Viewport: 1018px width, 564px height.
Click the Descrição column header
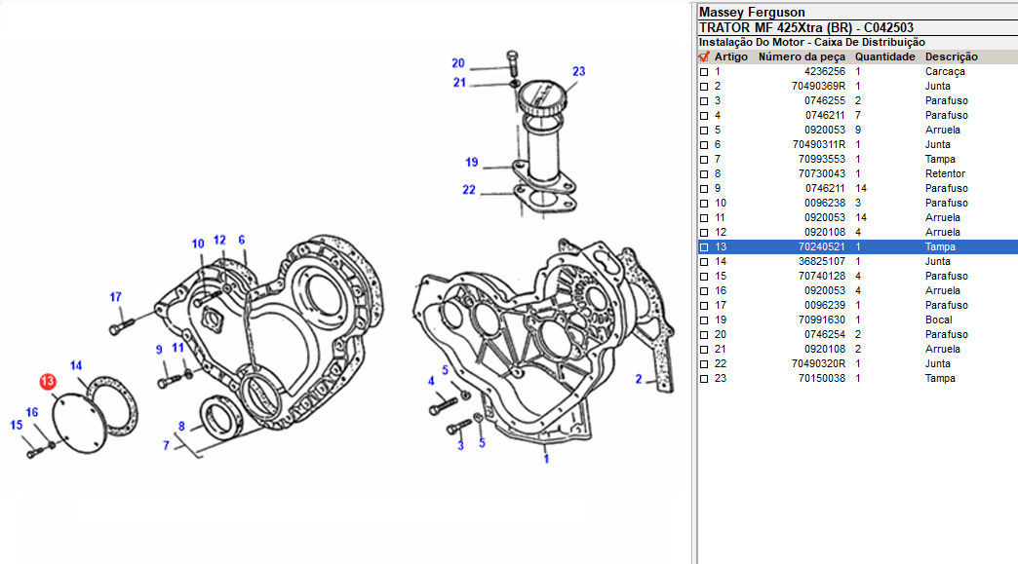pos(951,57)
